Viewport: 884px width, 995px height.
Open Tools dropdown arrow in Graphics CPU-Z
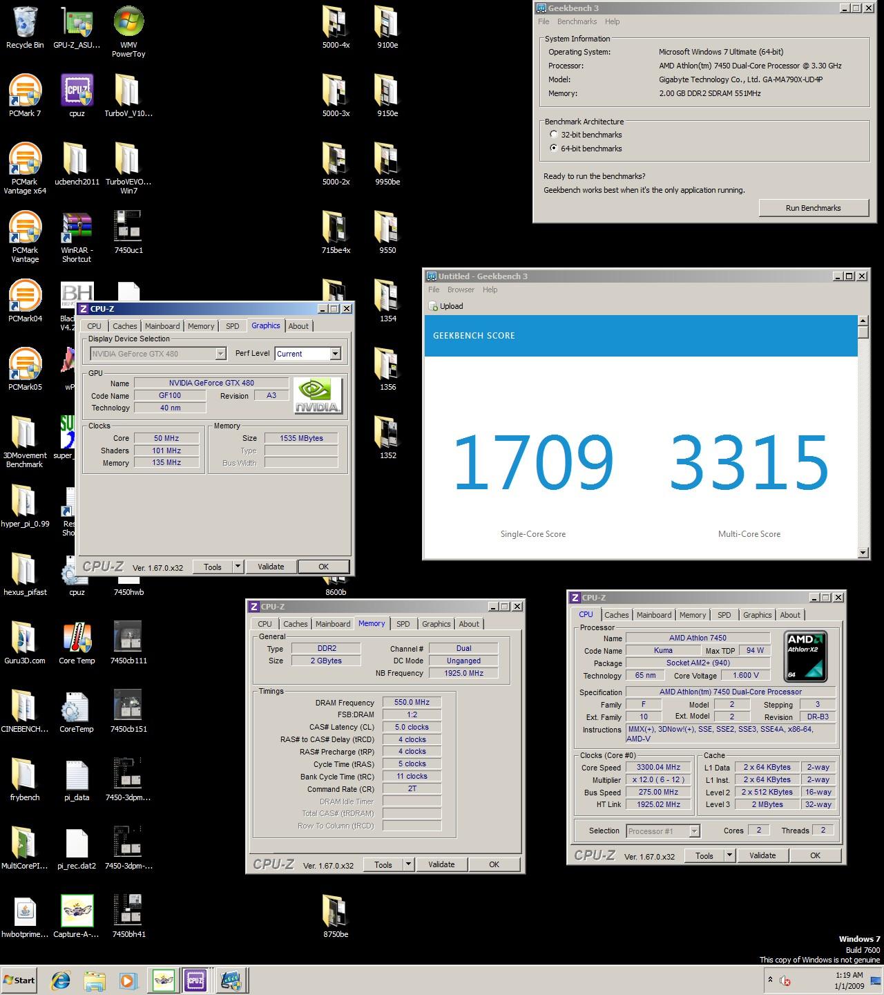tap(238, 567)
